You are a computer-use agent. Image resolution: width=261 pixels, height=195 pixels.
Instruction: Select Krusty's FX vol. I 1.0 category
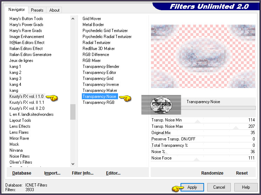pyautogui.click(x=26, y=96)
